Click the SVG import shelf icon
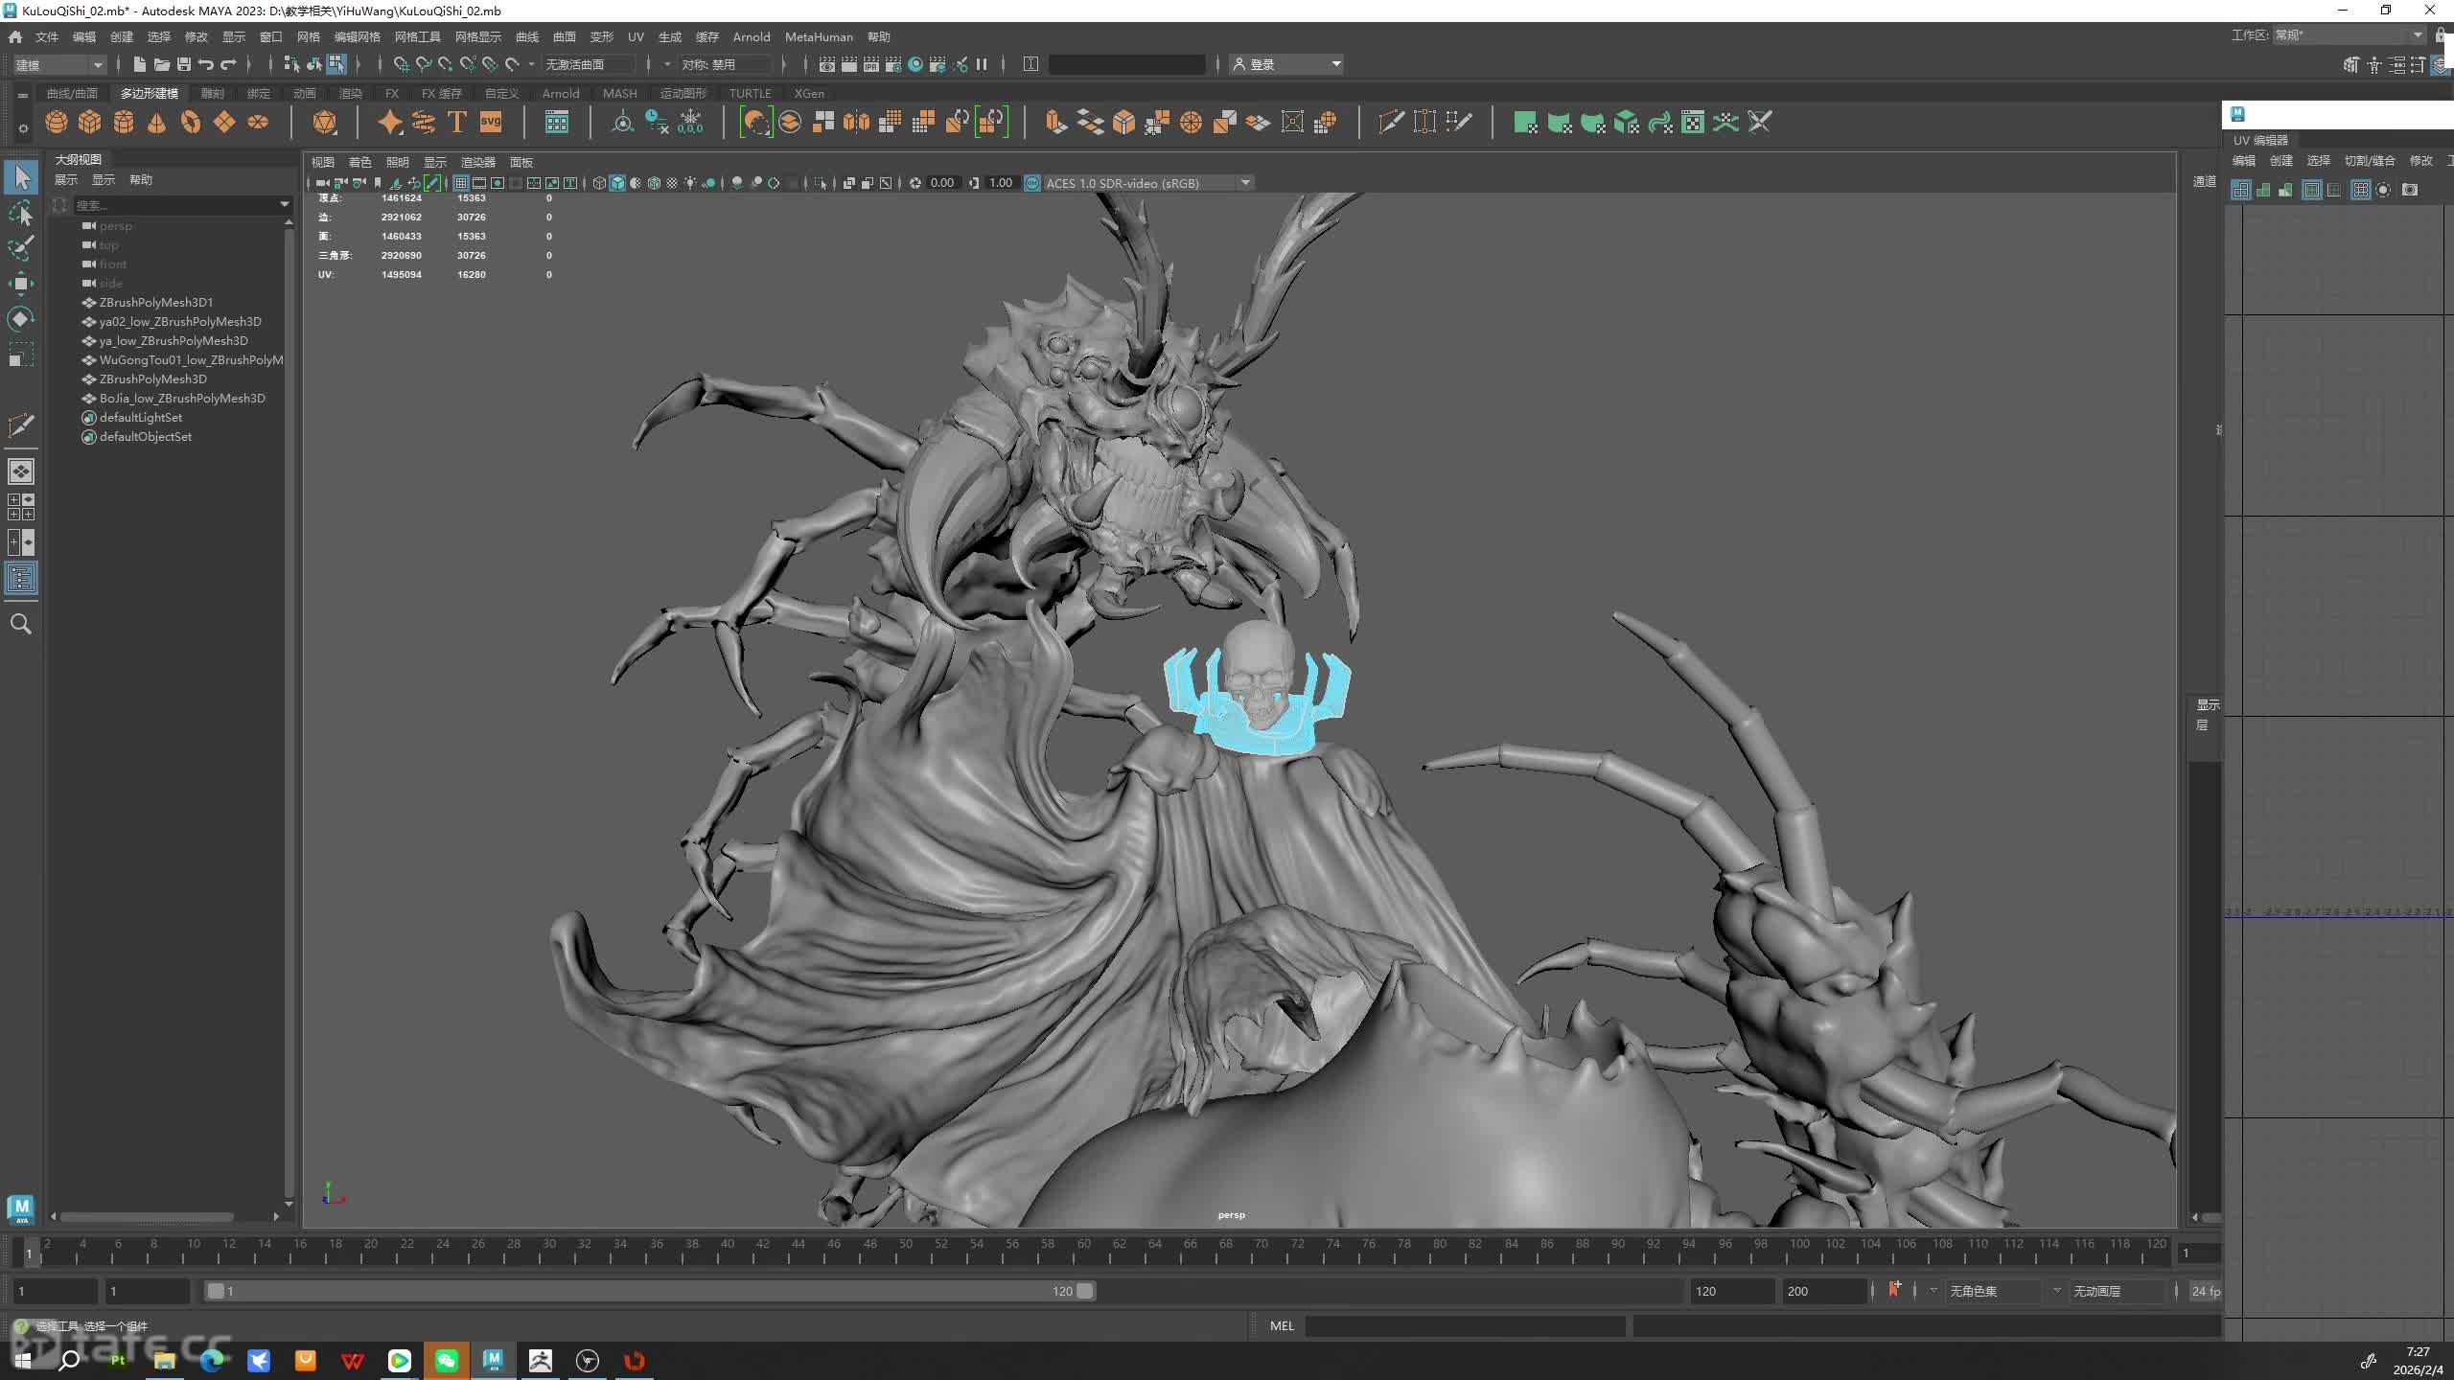Image resolution: width=2454 pixels, height=1380 pixels. (x=491, y=122)
